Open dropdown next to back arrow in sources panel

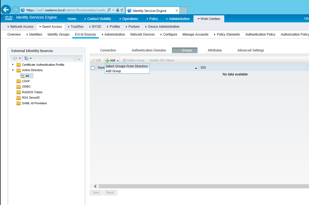click(20, 58)
